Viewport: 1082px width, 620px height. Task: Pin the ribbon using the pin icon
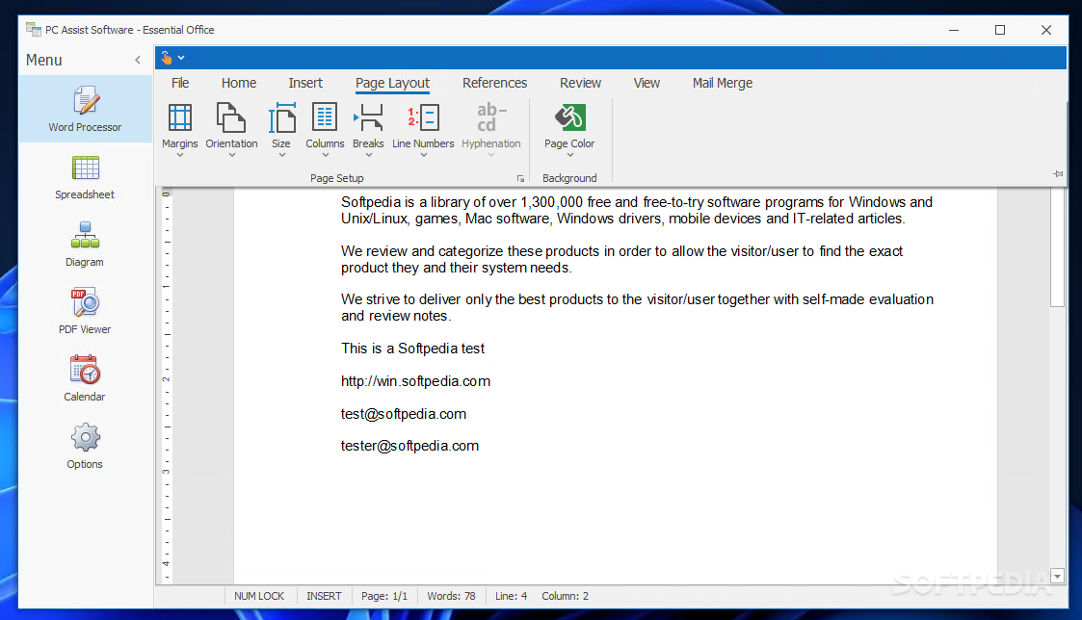[x=1058, y=174]
